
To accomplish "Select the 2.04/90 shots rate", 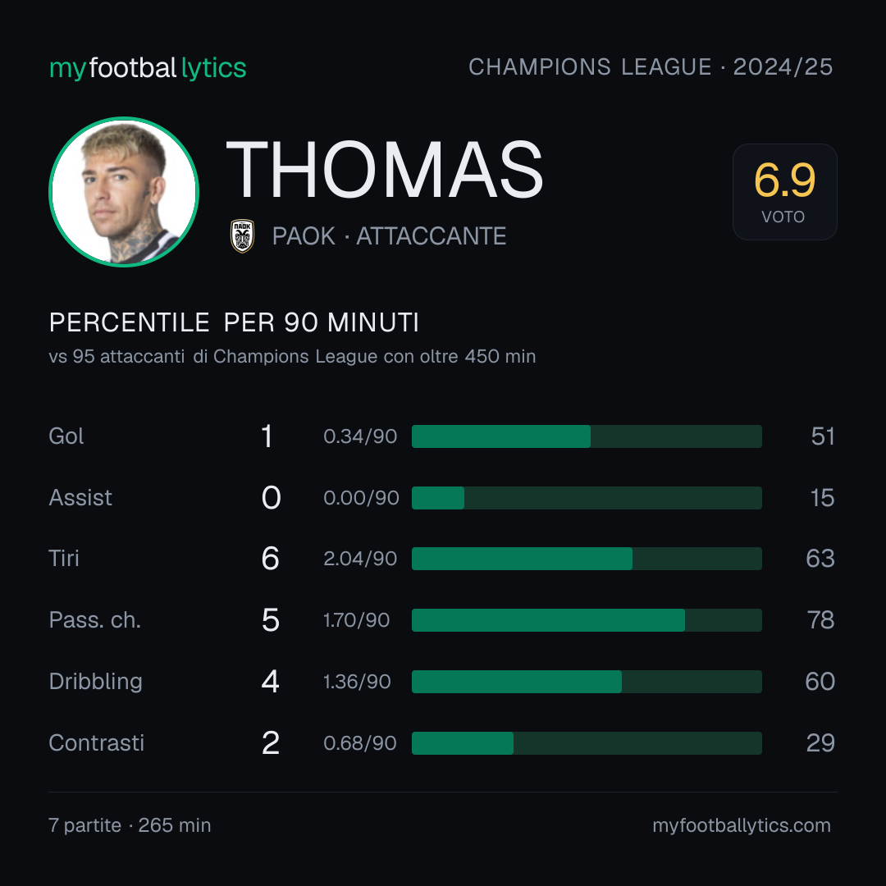I will tap(360, 559).
